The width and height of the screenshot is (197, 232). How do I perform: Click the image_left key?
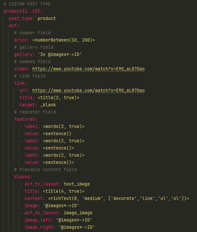click(39, 220)
